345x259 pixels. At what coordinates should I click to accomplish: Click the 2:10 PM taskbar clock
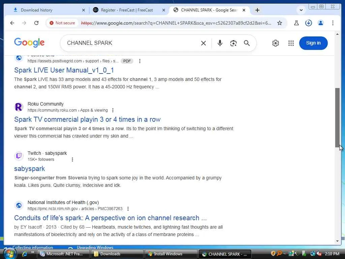click(x=332, y=254)
